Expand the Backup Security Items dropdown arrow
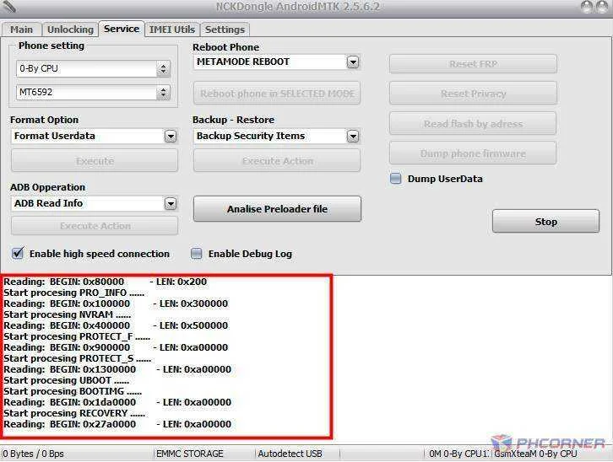 pos(353,137)
